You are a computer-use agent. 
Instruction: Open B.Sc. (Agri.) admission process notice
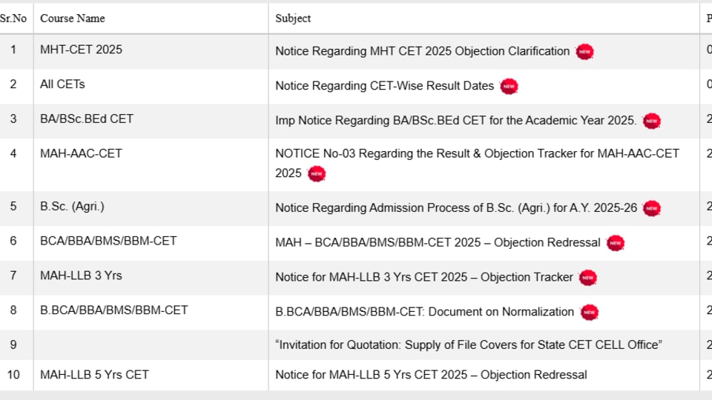456,207
